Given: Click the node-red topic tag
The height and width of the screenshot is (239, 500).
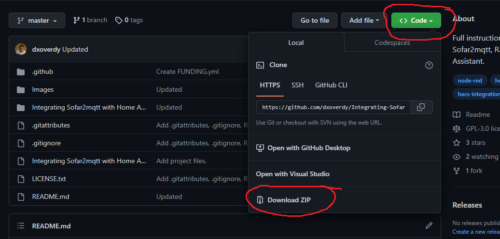Looking at the screenshot, I should click(470, 81).
